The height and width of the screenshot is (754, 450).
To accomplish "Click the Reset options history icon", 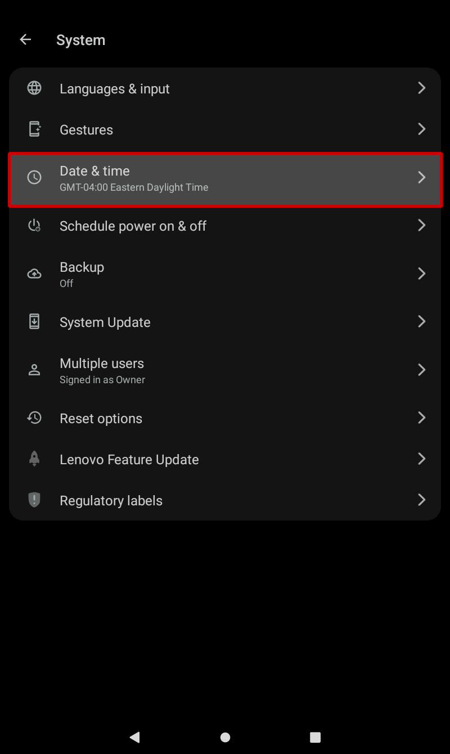I will [x=34, y=418].
